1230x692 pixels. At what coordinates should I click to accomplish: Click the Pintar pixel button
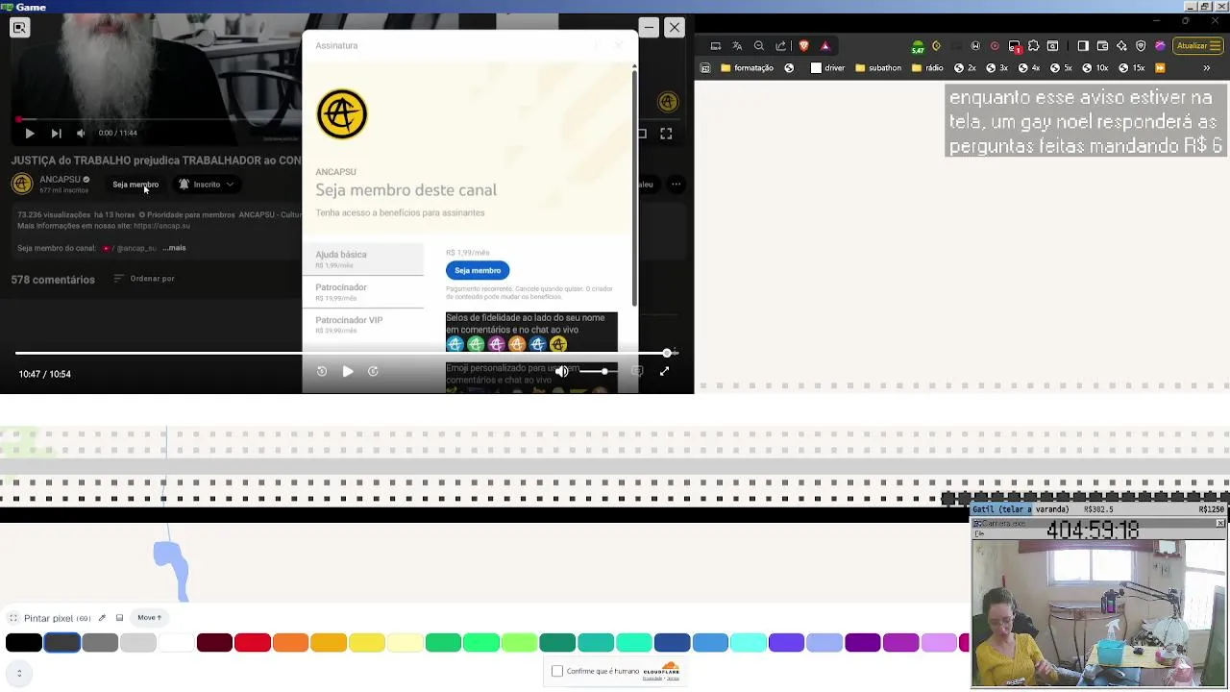57,618
